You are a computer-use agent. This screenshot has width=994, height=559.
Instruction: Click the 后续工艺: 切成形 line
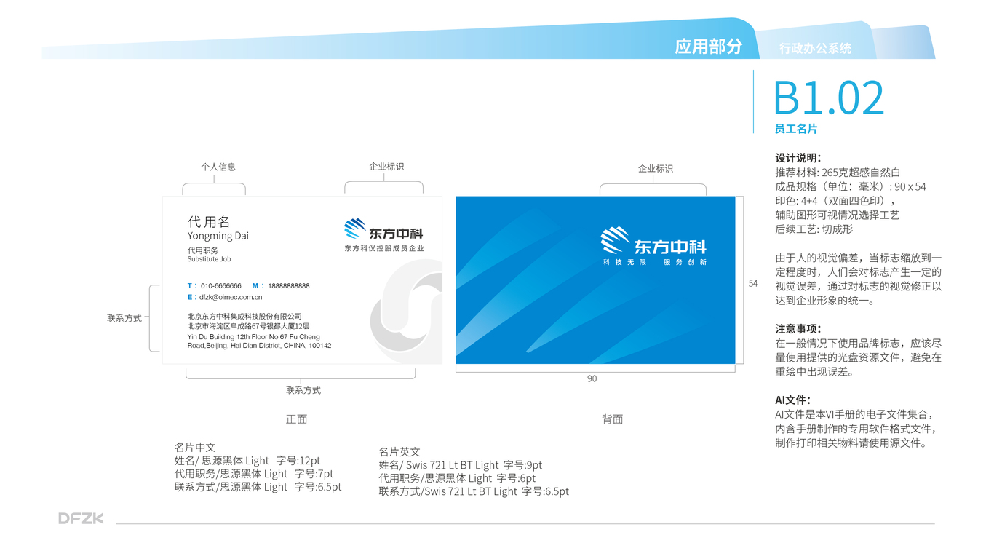814,229
